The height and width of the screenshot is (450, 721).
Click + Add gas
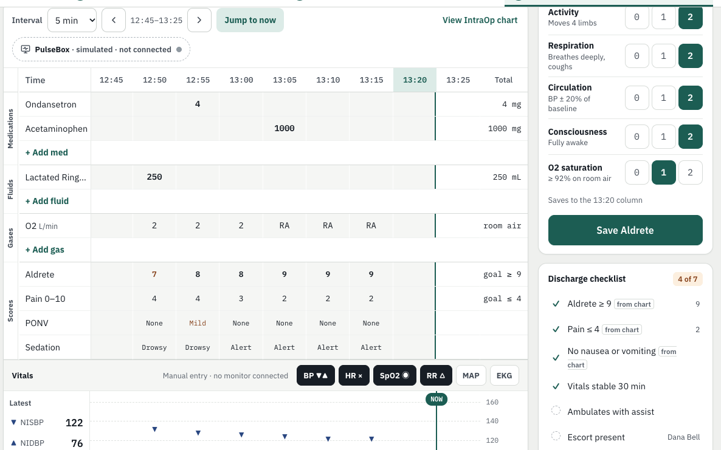[x=44, y=250]
